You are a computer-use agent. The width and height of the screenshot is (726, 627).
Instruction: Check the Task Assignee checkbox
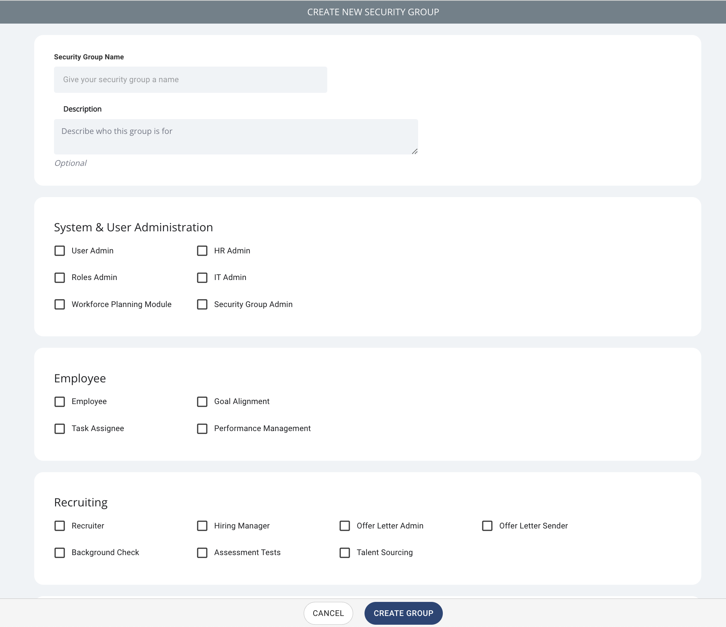point(60,429)
